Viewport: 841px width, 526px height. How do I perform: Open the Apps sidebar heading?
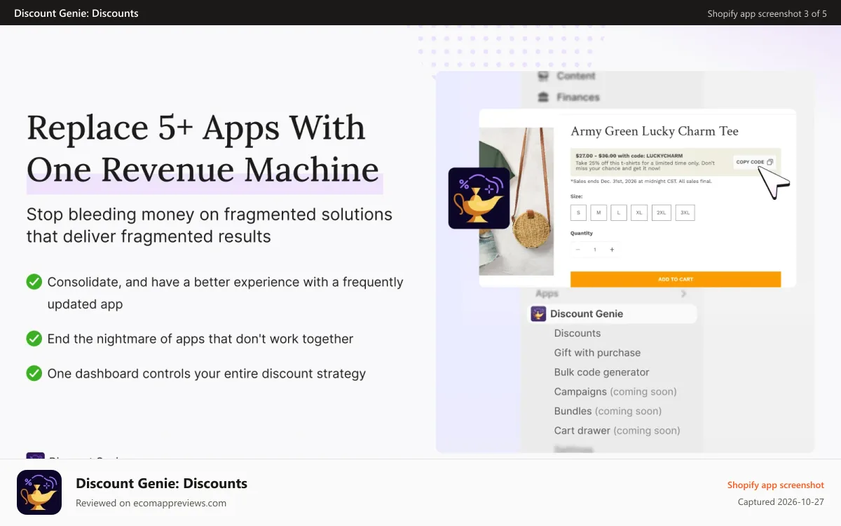pyautogui.click(x=547, y=294)
